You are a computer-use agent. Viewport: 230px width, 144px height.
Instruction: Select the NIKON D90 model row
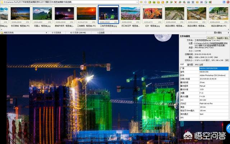204,72
